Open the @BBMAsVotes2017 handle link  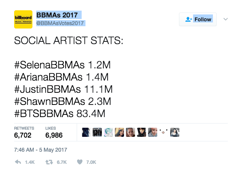click(x=60, y=23)
